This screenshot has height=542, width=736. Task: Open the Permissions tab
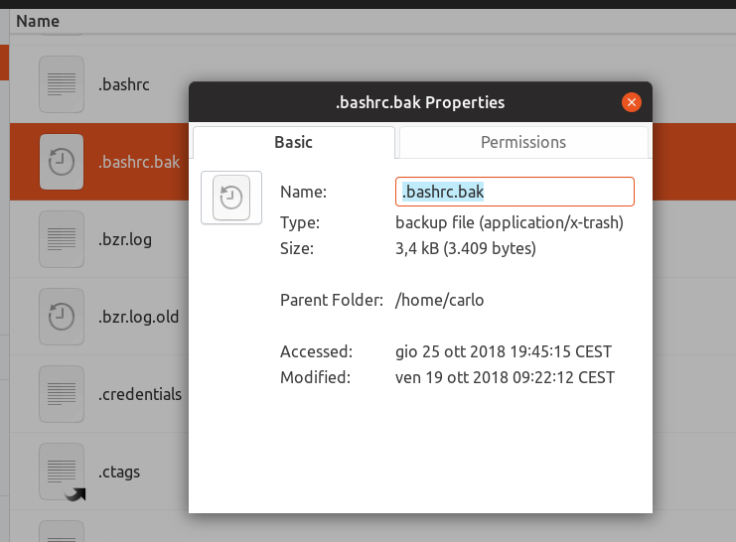[523, 142]
